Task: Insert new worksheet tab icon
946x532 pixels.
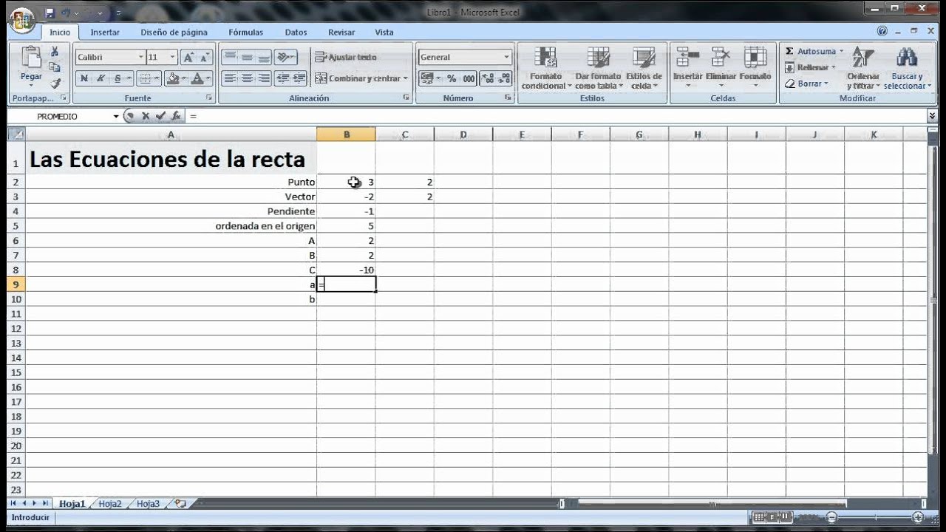Action: point(180,503)
